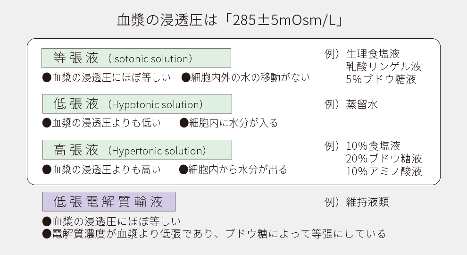
Task: Click the 電解質濃度が血漿より低張 bullet line
Action: (x=214, y=234)
